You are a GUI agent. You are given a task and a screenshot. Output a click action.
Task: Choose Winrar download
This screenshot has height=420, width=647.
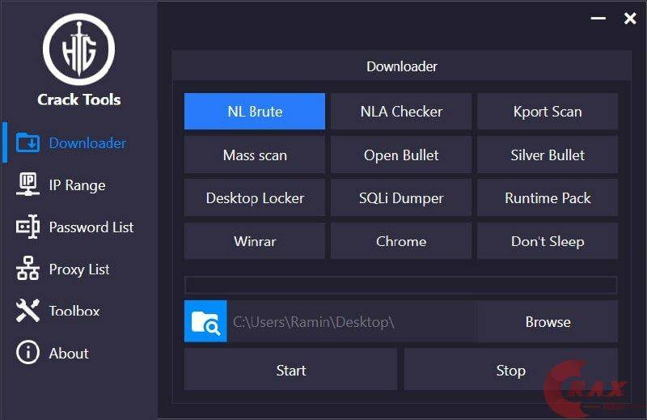255,241
